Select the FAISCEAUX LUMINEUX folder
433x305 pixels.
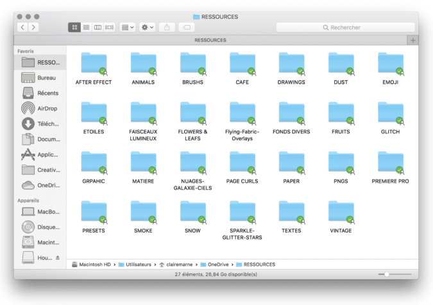tap(143, 122)
